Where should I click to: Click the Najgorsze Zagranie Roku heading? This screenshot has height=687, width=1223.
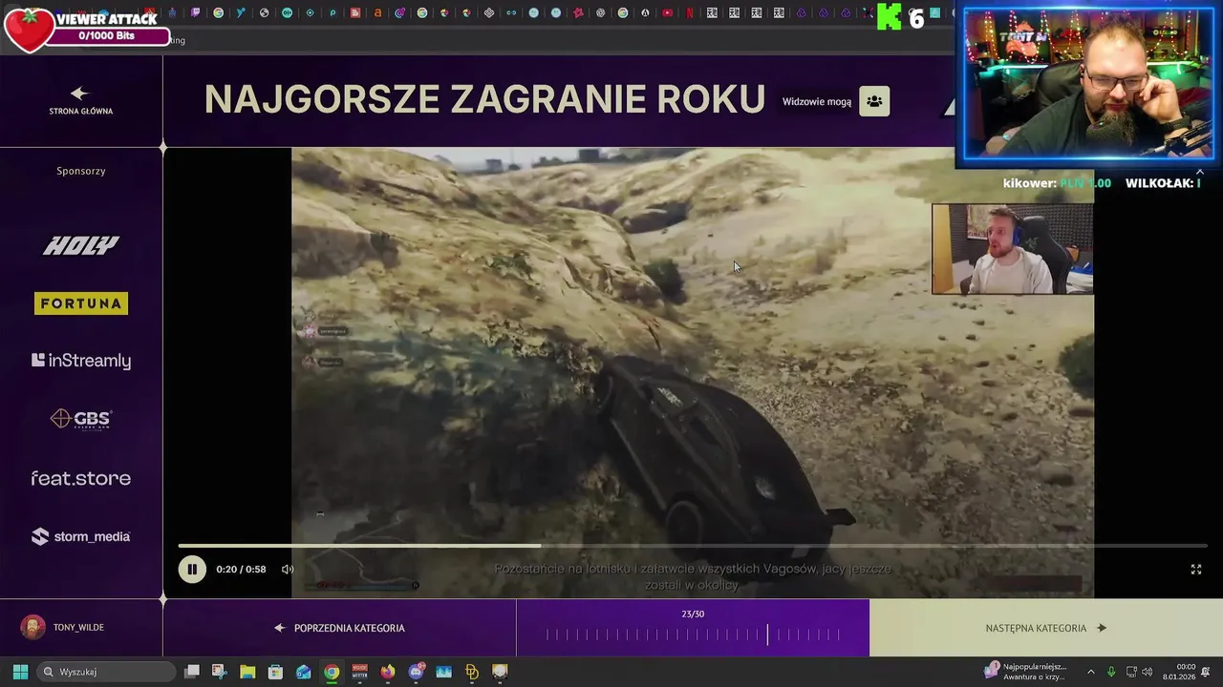click(484, 99)
